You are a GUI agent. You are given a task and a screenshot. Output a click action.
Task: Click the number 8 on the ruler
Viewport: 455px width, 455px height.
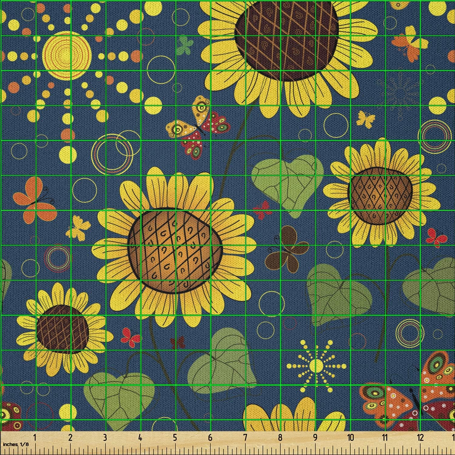point(280,438)
